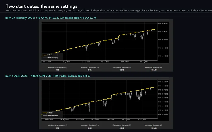
Task: Click "USD 10 000.00" on the top chart axis
Action: point(163,56)
